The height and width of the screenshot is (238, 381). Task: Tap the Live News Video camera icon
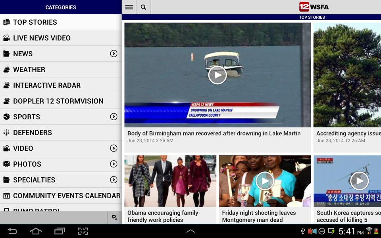(x=7, y=38)
